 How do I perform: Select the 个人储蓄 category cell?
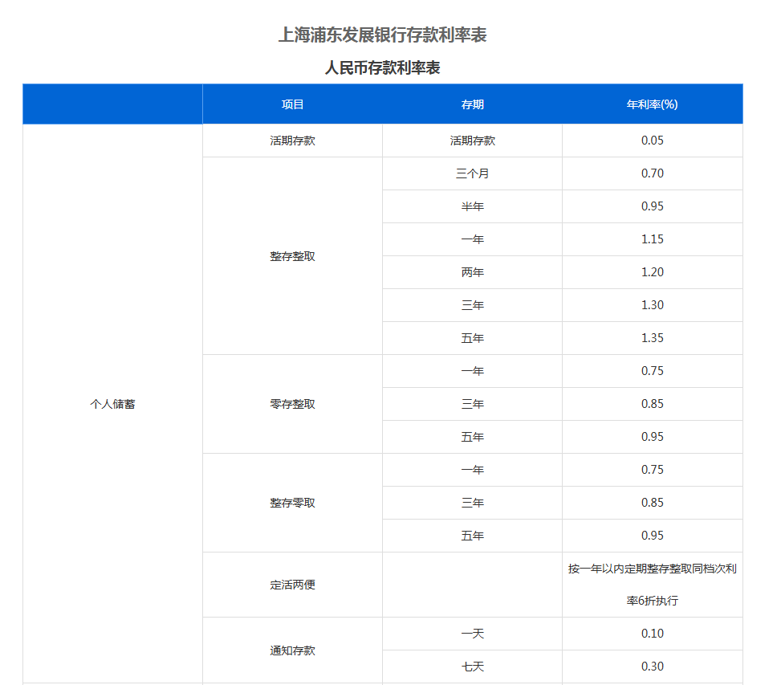pyautogui.click(x=112, y=404)
